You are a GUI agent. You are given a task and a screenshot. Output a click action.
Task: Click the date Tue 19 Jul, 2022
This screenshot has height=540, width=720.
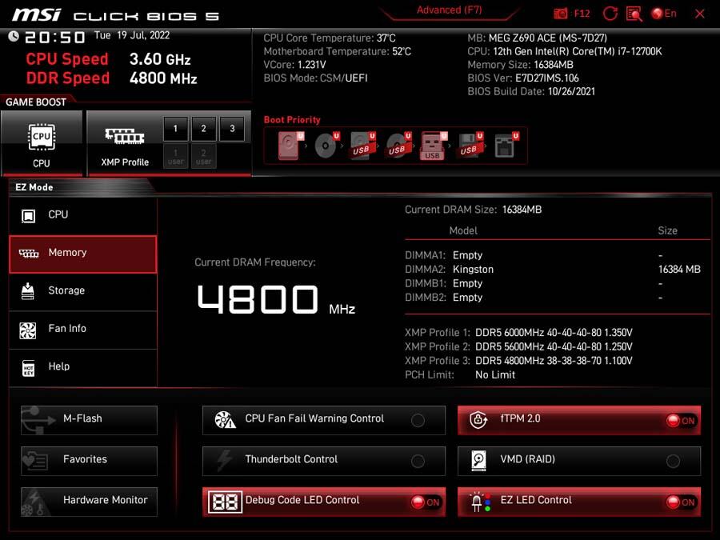click(132, 35)
